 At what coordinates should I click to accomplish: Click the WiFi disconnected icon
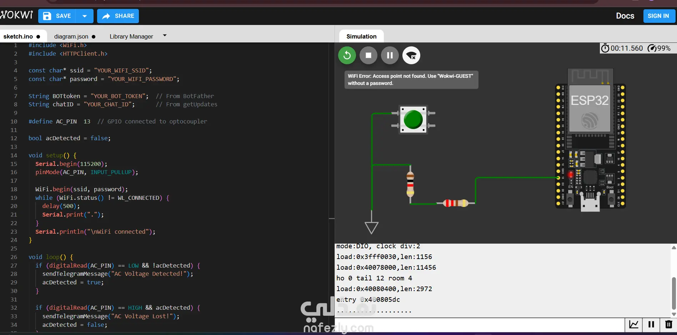click(x=411, y=55)
